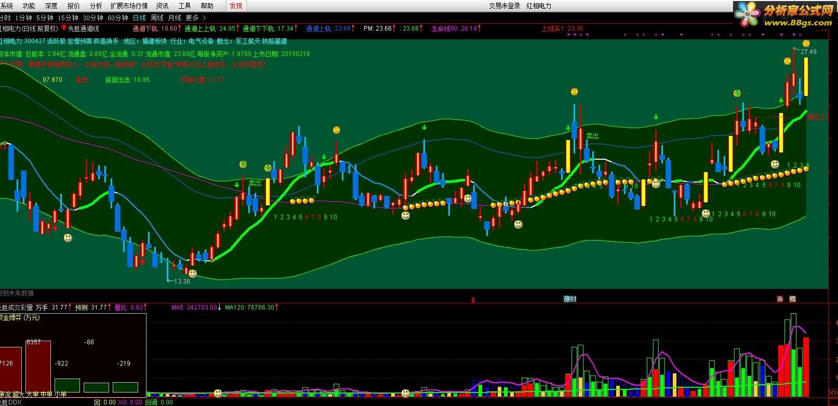
Task: Select the 1分钟 chart period
Action: pyautogui.click(x=23, y=18)
